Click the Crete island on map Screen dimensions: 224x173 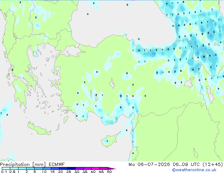pyautogui.click(x=39, y=129)
